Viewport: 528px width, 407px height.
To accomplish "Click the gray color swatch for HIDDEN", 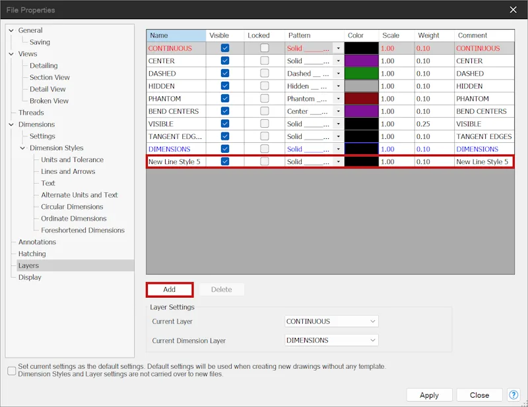I will pos(361,86).
